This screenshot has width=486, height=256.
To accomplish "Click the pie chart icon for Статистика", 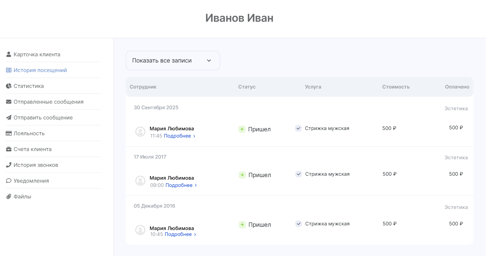I will pyautogui.click(x=9, y=86).
